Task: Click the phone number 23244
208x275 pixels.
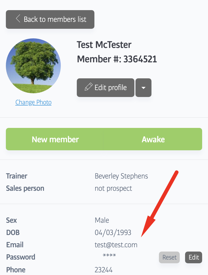Action: pyautogui.click(x=104, y=270)
